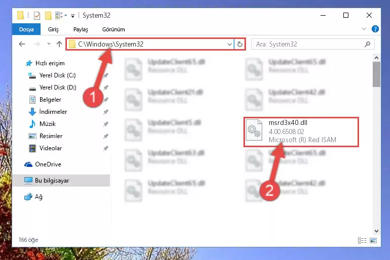The width and height of the screenshot is (390, 260).
Task: Go back with the left arrow
Action: (x=22, y=44)
